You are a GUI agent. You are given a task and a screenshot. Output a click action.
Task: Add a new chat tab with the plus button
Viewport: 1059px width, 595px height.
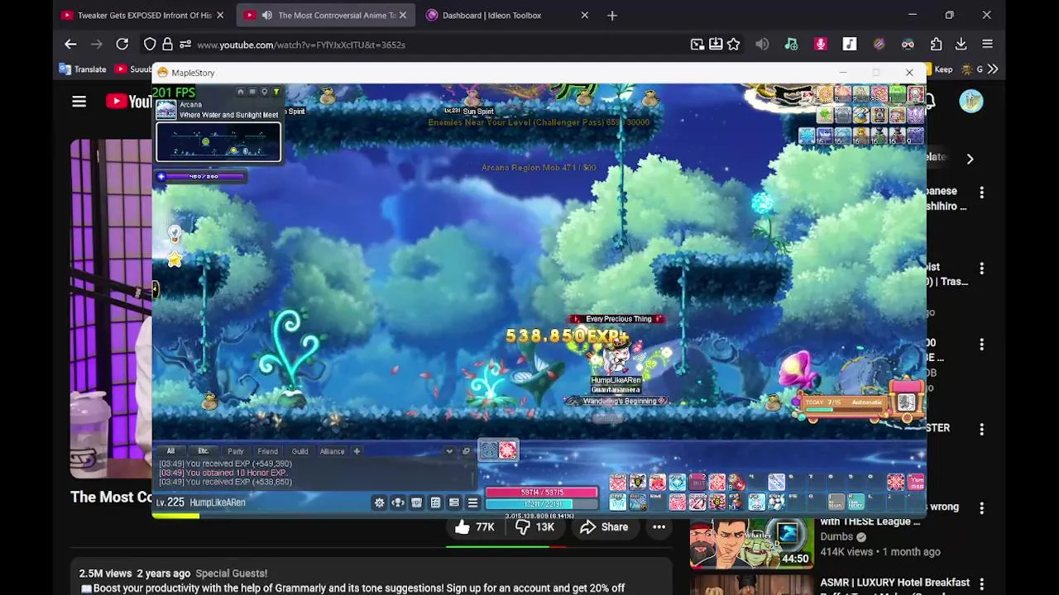pos(357,451)
